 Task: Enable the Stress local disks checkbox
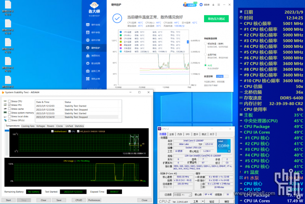point(9,116)
